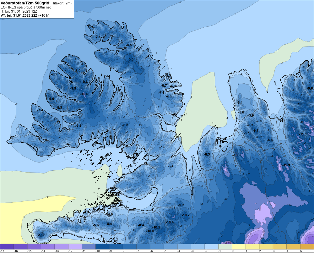Choose the legend swatch between -8 and -7
This screenshot has width=314, height=253.
pyautogui.click(x=130, y=247)
